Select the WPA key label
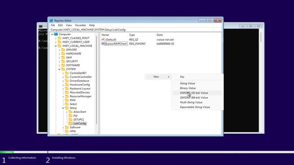294x165 pixels. [x=73, y=132]
